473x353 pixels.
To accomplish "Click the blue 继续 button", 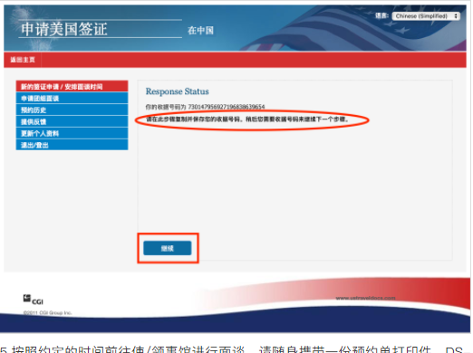I will coord(168,248).
